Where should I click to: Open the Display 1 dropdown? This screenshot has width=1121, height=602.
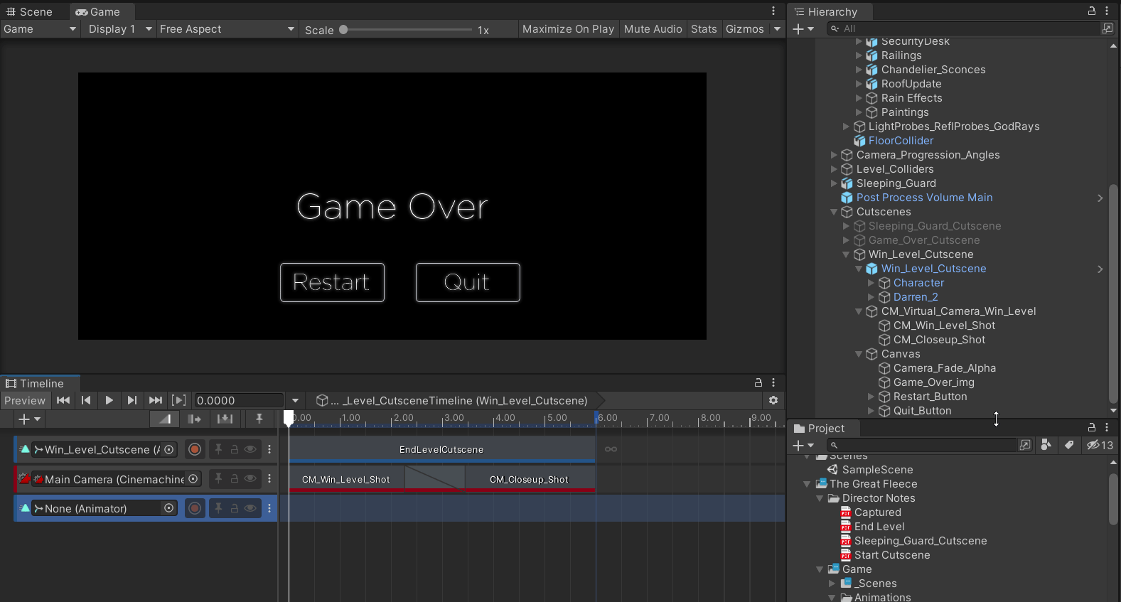[x=119, y=29]
